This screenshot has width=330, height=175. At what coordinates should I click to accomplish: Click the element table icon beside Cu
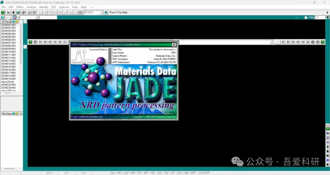click(x=15, y=17)
